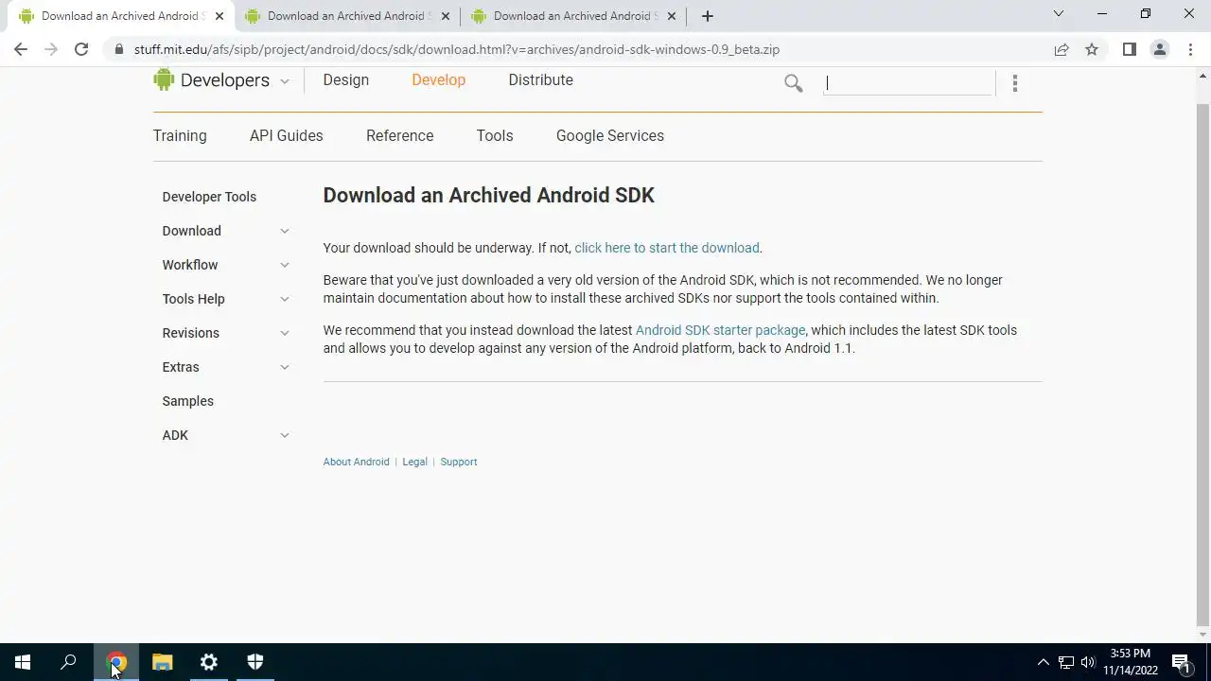Show hidden system tray icons
The image size is (1211, 681).
(x=1044, y=662)
